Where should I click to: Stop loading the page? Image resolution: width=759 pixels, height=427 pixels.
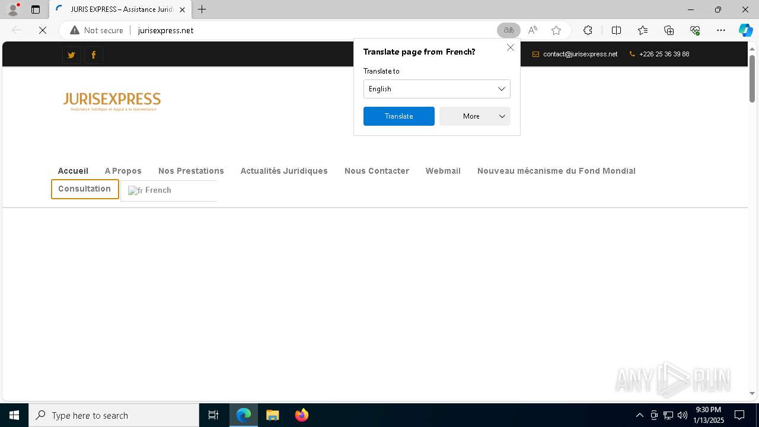[43, 30]
